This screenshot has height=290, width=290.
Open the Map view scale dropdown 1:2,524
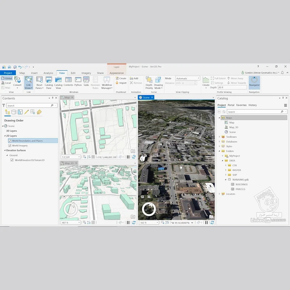click(x=71, y=157)
